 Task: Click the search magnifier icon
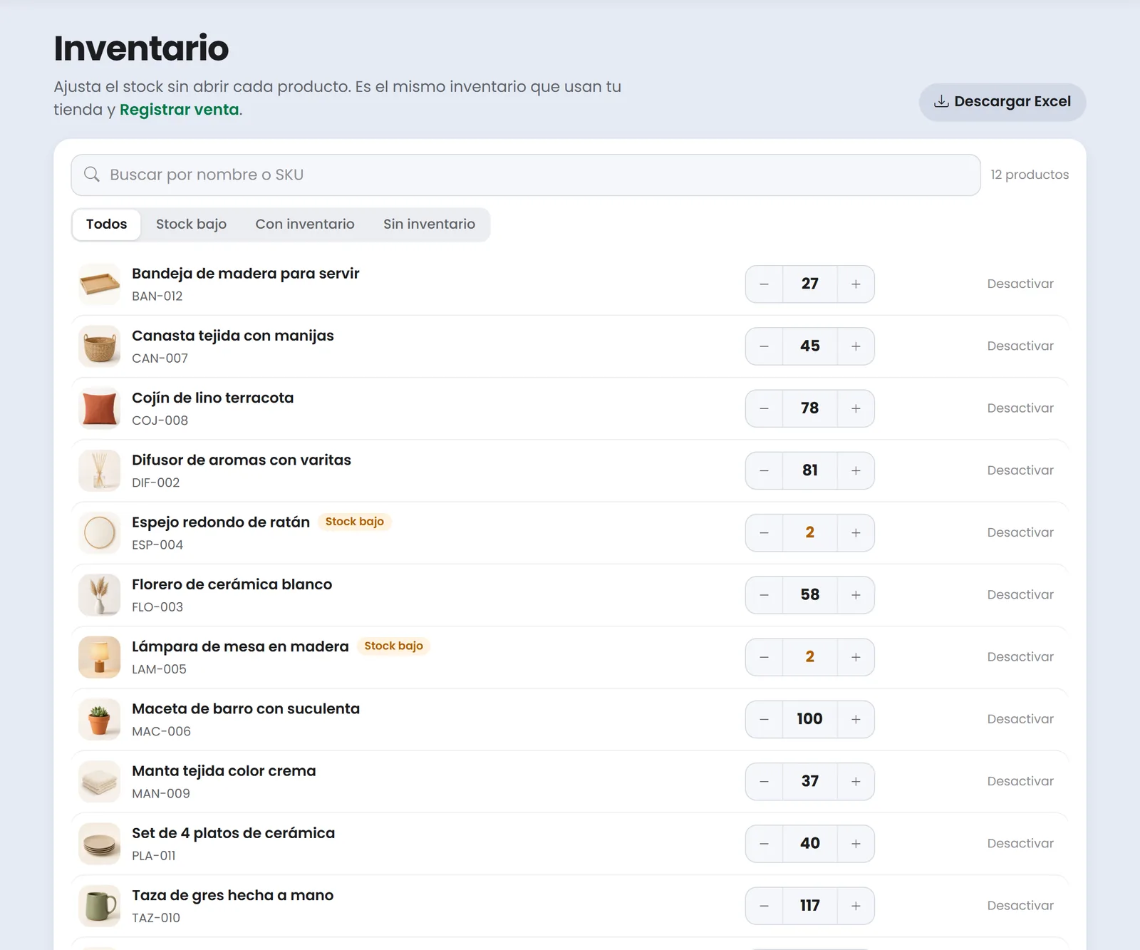[x=92, y=175]
